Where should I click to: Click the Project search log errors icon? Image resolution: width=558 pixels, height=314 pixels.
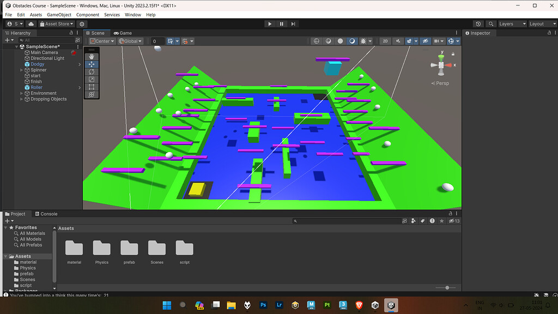(432, 221)
